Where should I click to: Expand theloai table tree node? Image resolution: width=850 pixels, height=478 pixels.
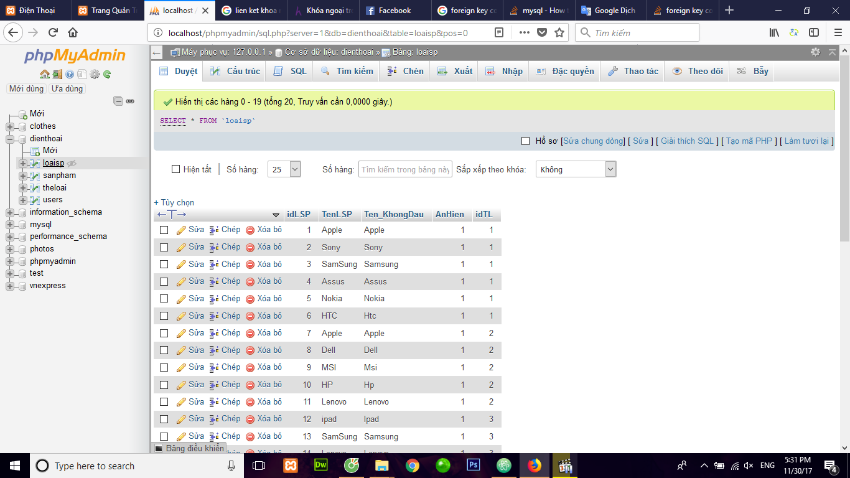pyautogui.click(x=23, y=188)
